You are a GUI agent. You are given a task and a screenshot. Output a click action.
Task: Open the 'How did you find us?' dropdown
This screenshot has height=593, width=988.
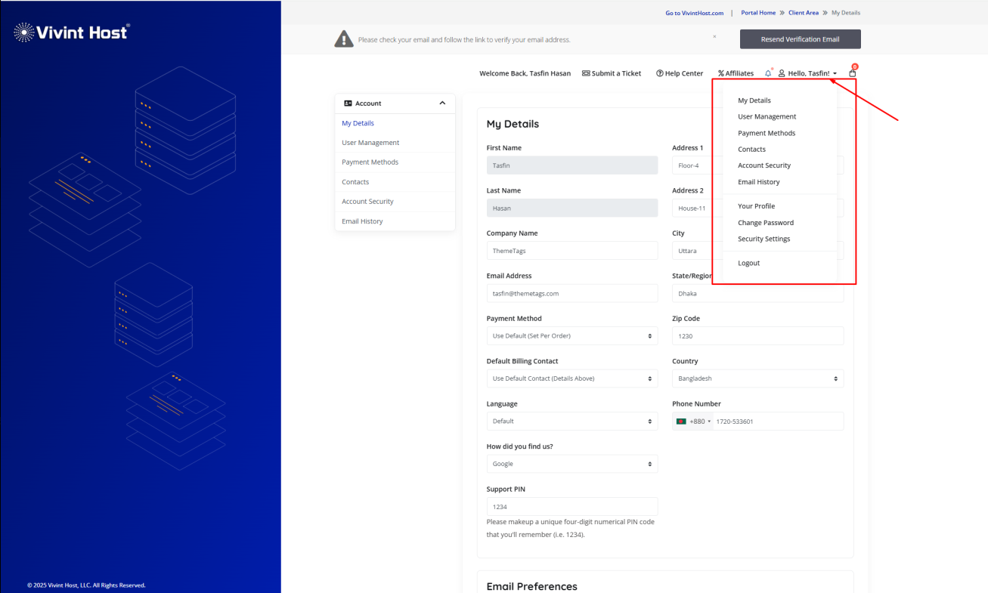pos(571,464)
